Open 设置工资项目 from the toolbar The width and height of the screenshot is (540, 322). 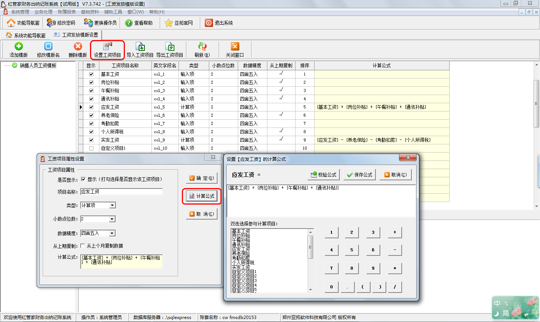point(107,50)
